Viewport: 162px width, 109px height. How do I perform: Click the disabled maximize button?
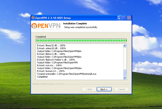(x=125, y=18)
